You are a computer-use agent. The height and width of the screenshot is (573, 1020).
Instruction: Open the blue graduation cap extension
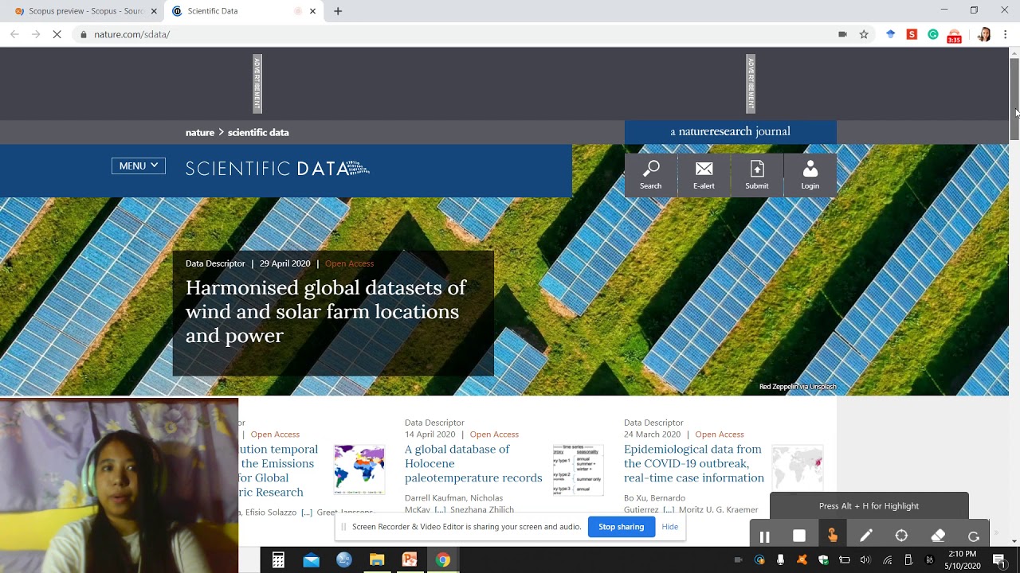tap(891, 34)
